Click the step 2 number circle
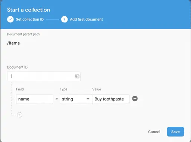 coord(64,19)
